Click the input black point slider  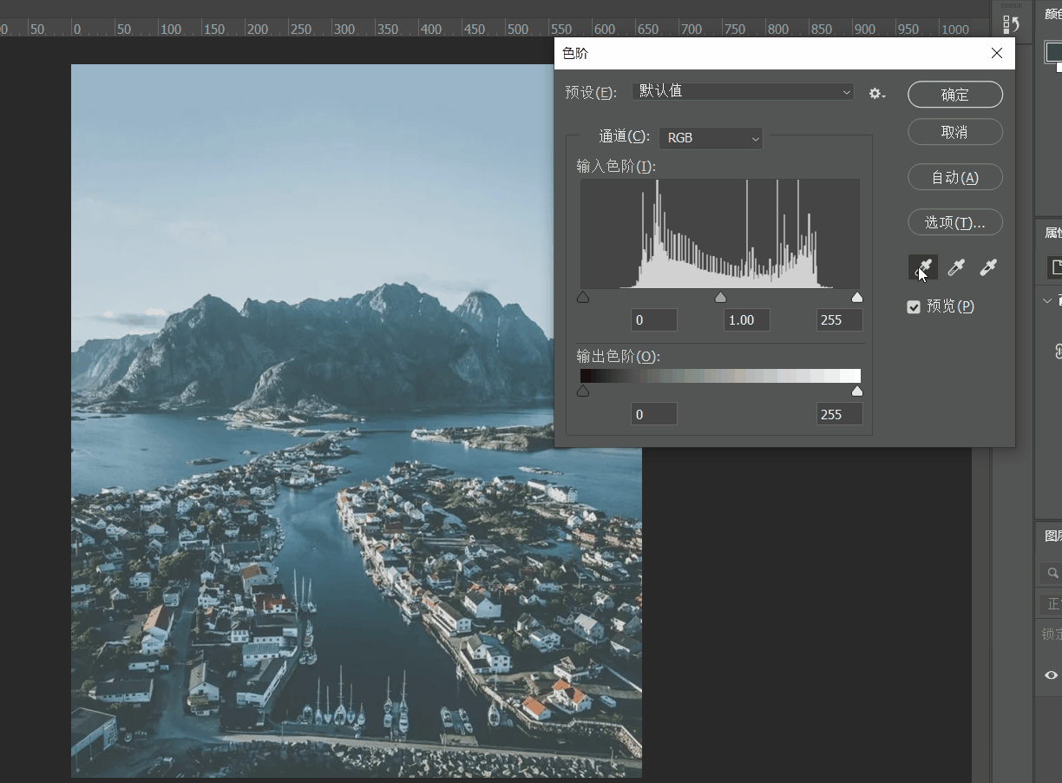(583, 297)
